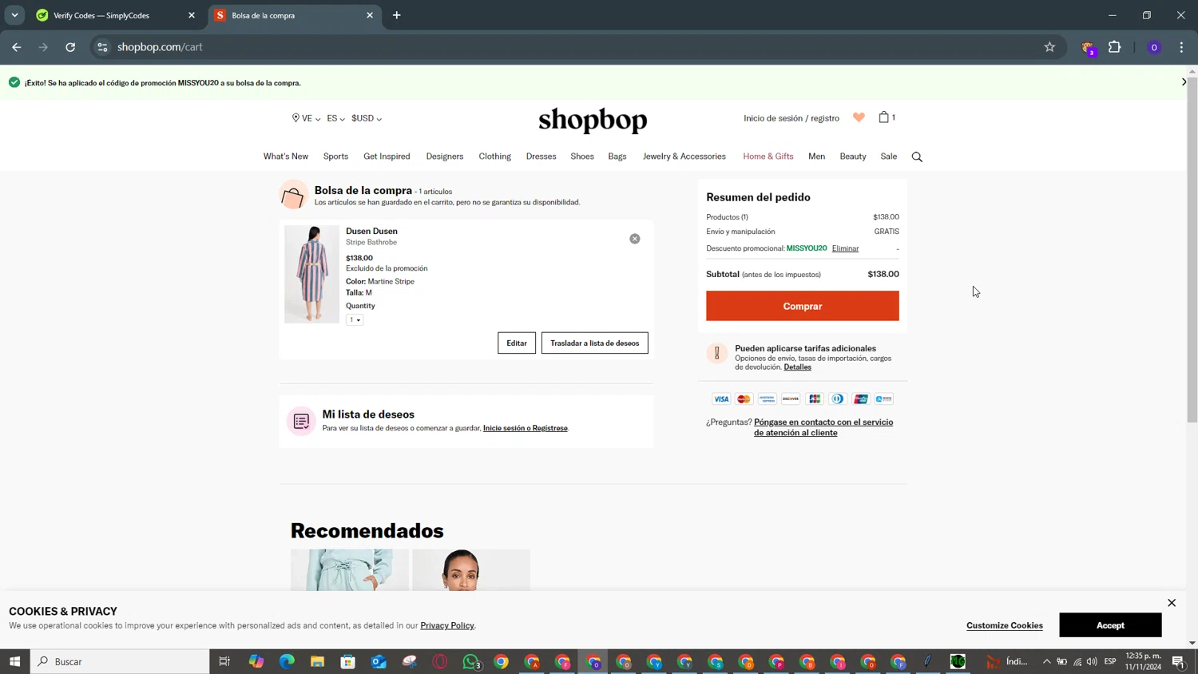This screenshot has width=1198, height=674.
Task: Open the Jewelry & Accessories menu
Action: pyautogui.click(x=684, y=157)
